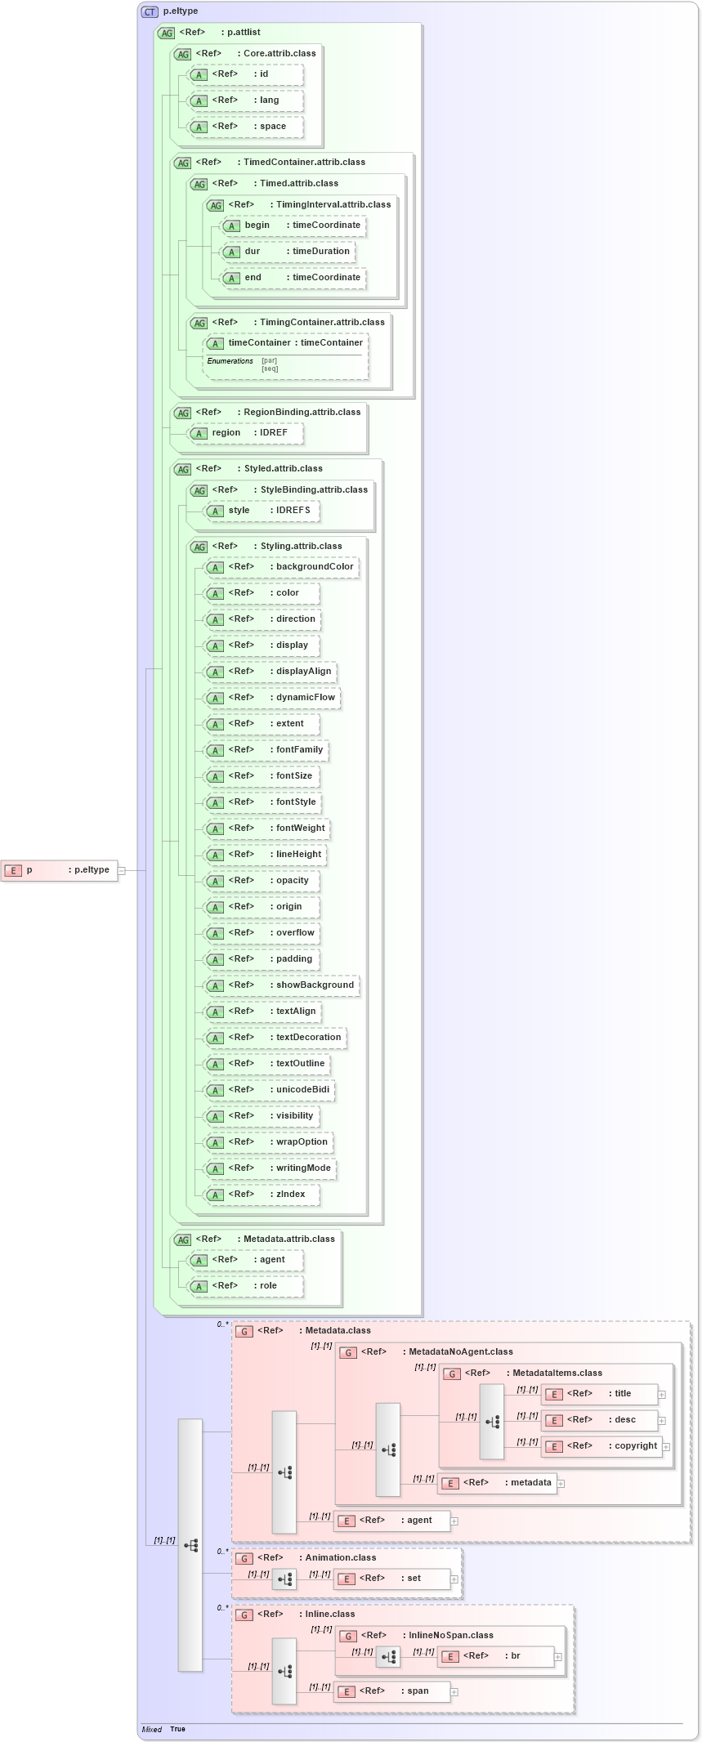Click the timeContainer Enumerations [par] value
Viewport: 702px width, 1742px height.
click(x=269, y=360)
